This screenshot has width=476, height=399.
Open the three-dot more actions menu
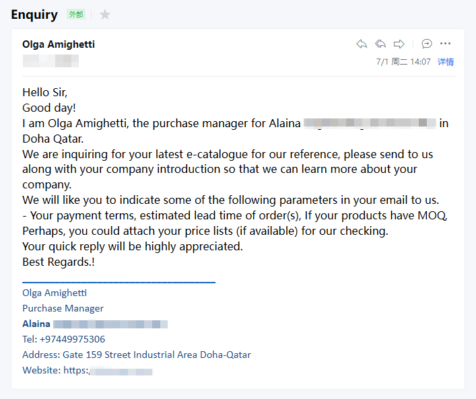tap(446, 44)
